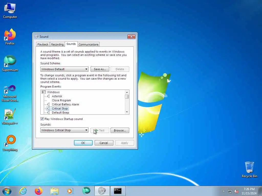Click the Program Events scrollbar thumb

point(127,97)
